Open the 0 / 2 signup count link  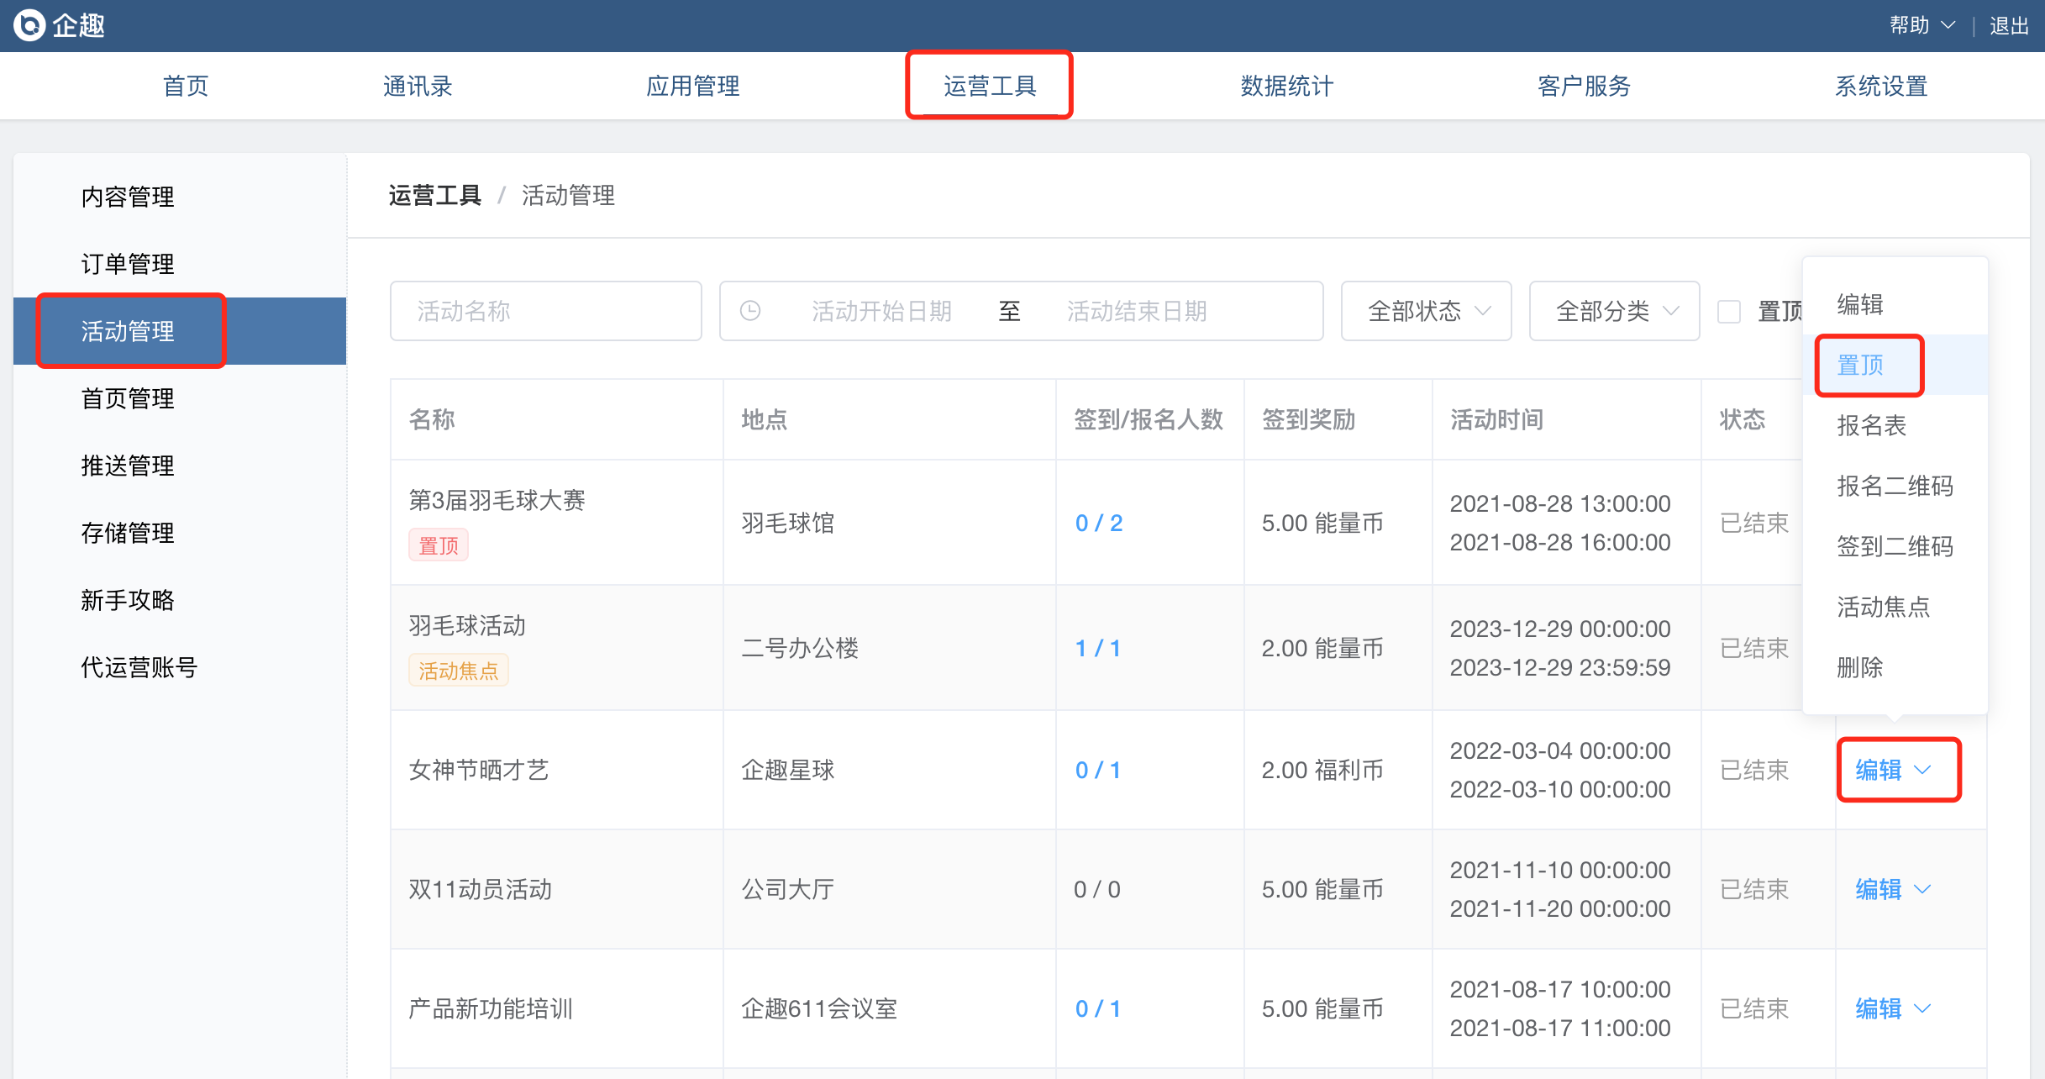pyautogui.click(x=1099, y=523)
